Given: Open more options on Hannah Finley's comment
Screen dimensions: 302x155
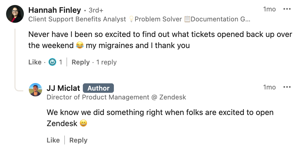Looking at the screenshot, I should [287, 9].
